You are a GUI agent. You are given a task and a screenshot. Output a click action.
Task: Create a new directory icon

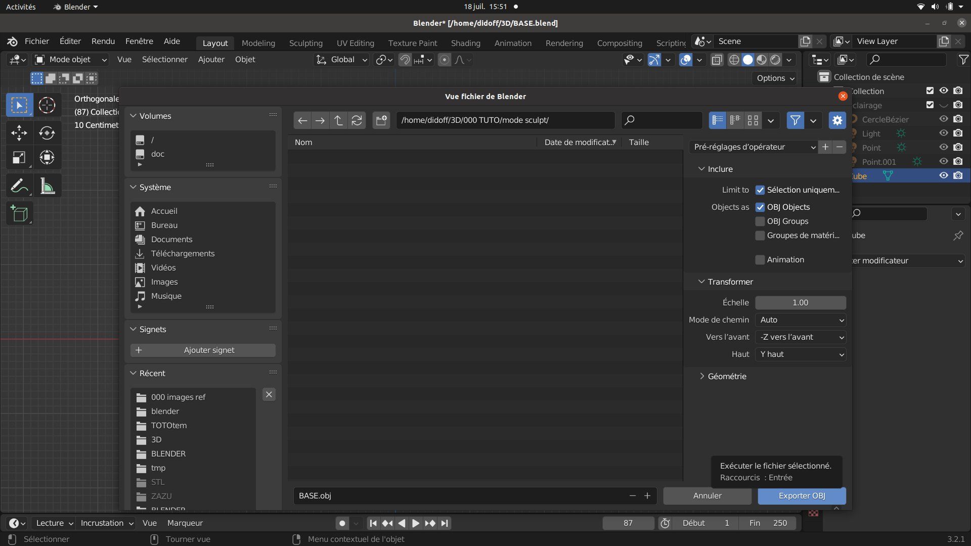[x=381, y=120]
